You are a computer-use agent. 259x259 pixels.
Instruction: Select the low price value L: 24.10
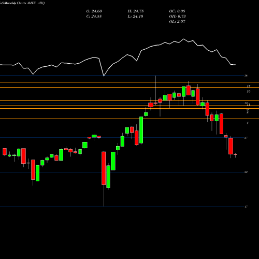(136, 17)
